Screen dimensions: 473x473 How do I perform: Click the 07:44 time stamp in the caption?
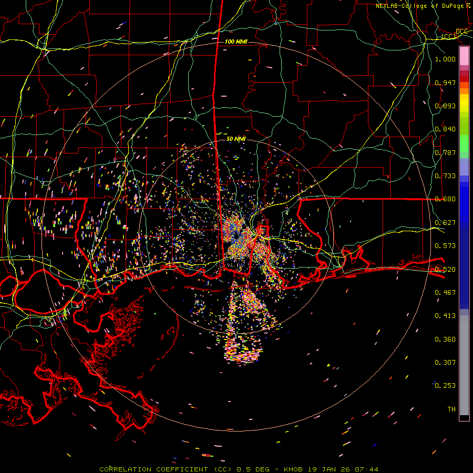tap(366, 469)
